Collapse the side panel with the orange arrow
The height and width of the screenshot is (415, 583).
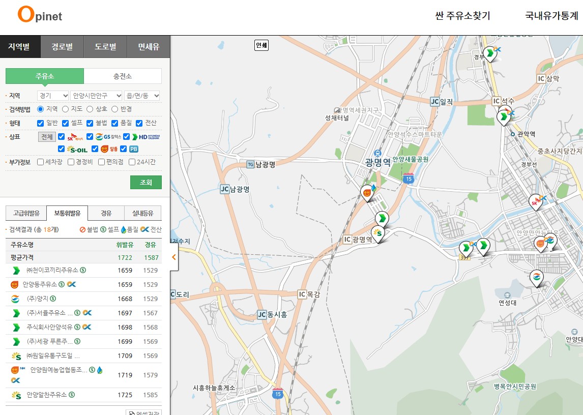pos(173,257)
